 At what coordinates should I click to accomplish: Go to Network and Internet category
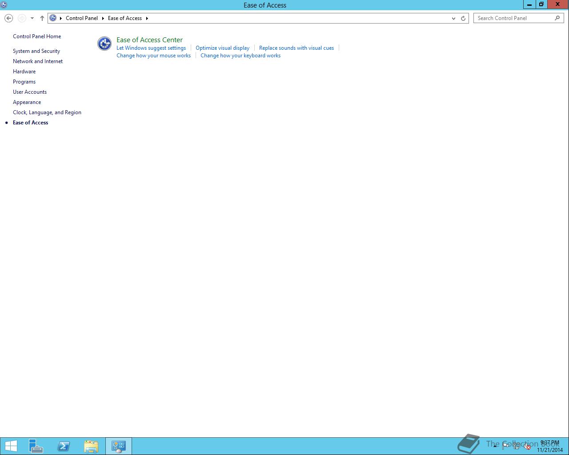(x=38, y=61)
